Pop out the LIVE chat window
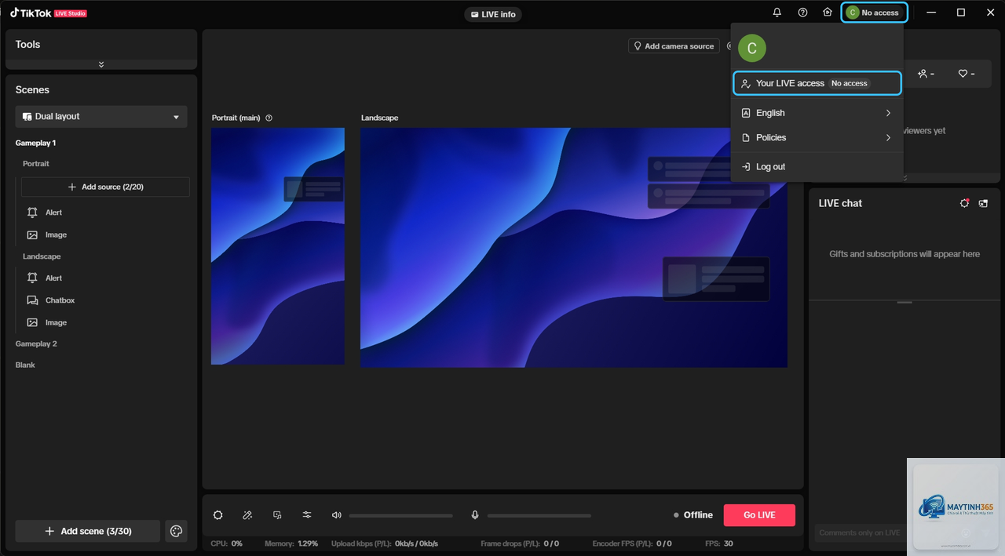The width and height of the screenshot is (1005, 556). point(983,203)
